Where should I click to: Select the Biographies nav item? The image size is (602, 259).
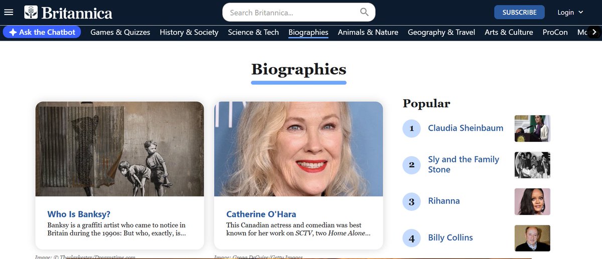pyautogui.click(x=309, y=32)
